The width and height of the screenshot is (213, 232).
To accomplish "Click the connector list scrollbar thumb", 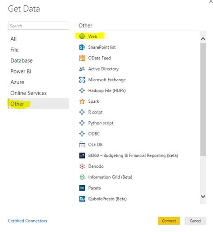I will pyautogui.click(x=203, y=100).
